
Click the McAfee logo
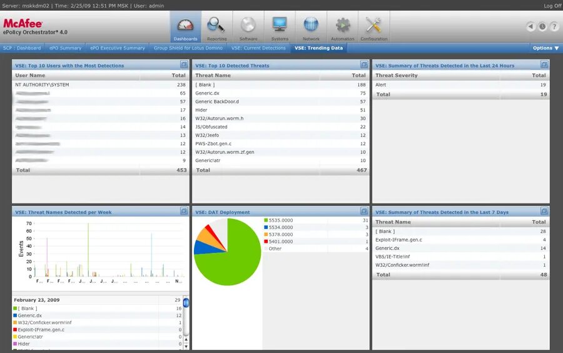[x=23, y=23]
